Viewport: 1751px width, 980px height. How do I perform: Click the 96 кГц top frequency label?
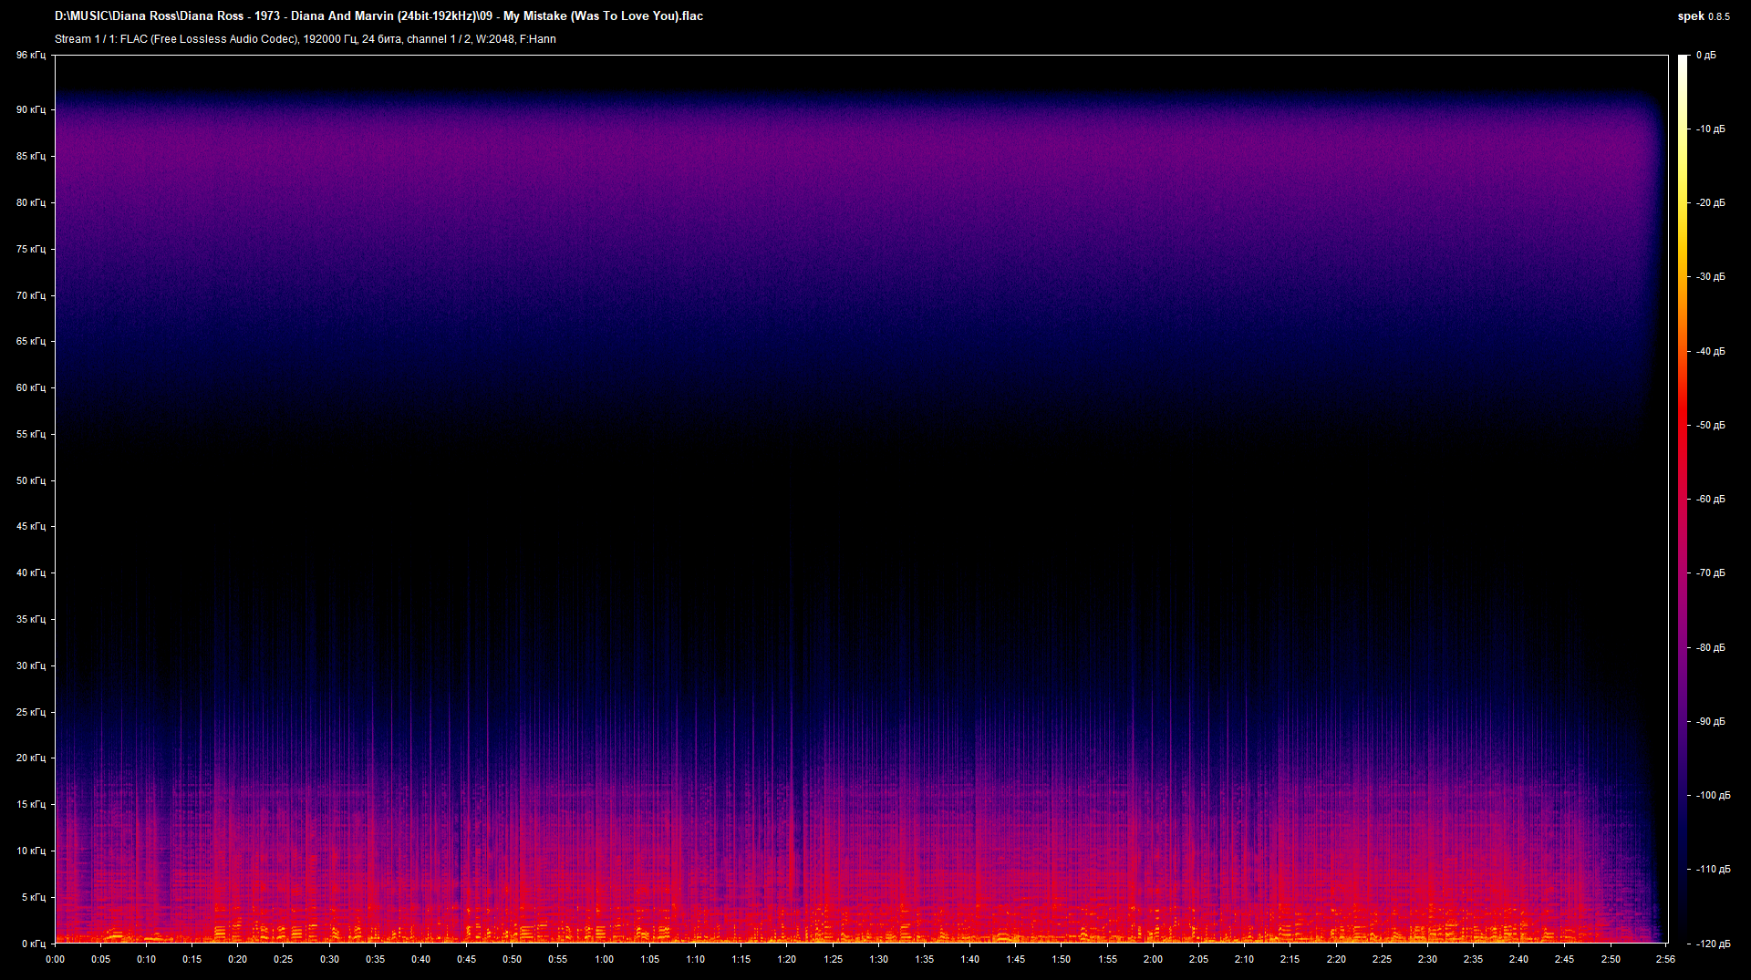click(31, 56)
